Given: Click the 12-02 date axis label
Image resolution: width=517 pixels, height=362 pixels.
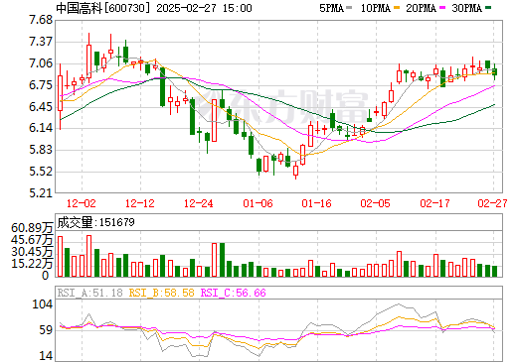Looking at the screenshot, I should click(x=82, y=203).
